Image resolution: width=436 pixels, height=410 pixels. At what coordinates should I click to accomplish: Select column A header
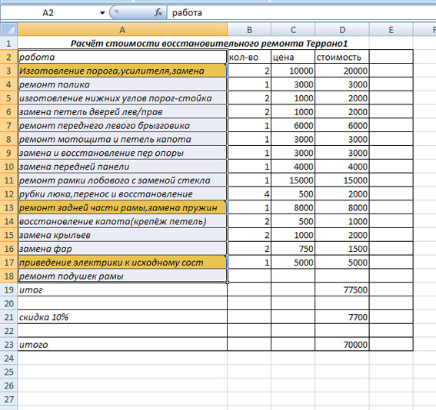[x=122, y=29]
